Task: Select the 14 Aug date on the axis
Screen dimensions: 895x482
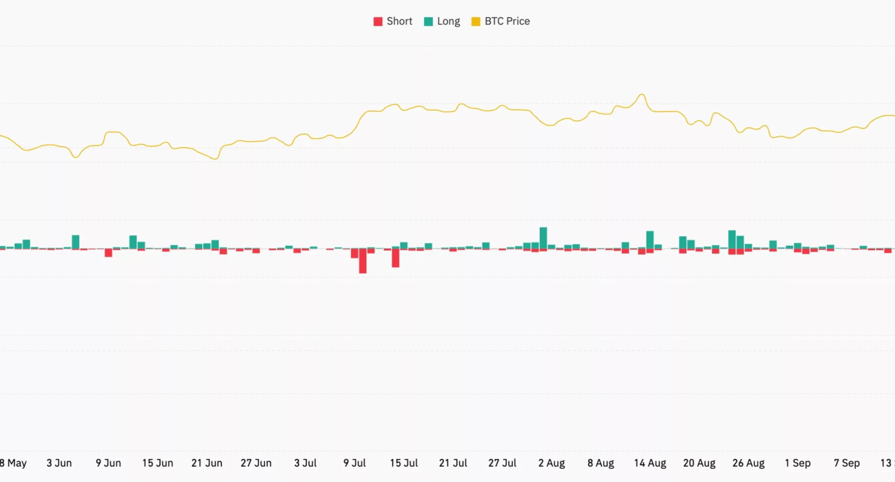Action: click(650, 463)
